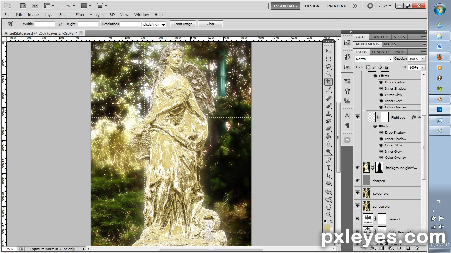The image size is (451, 253).
Task: Hide the Right eye layer
Action: [x=357, y=117]
